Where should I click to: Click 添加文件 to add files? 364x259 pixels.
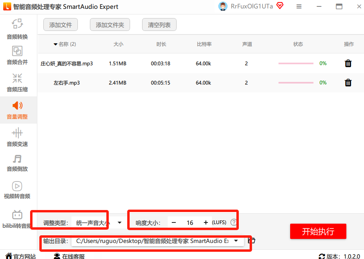61,24
